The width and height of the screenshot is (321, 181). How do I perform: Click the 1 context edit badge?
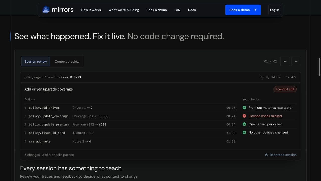coord(285,89)
